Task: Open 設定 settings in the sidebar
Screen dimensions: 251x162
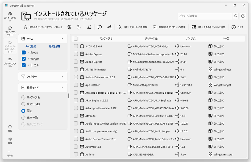Action: point(10,141)
